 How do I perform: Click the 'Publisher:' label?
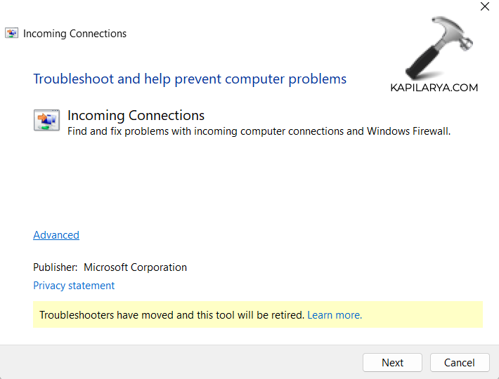click(x=56, y=267)
